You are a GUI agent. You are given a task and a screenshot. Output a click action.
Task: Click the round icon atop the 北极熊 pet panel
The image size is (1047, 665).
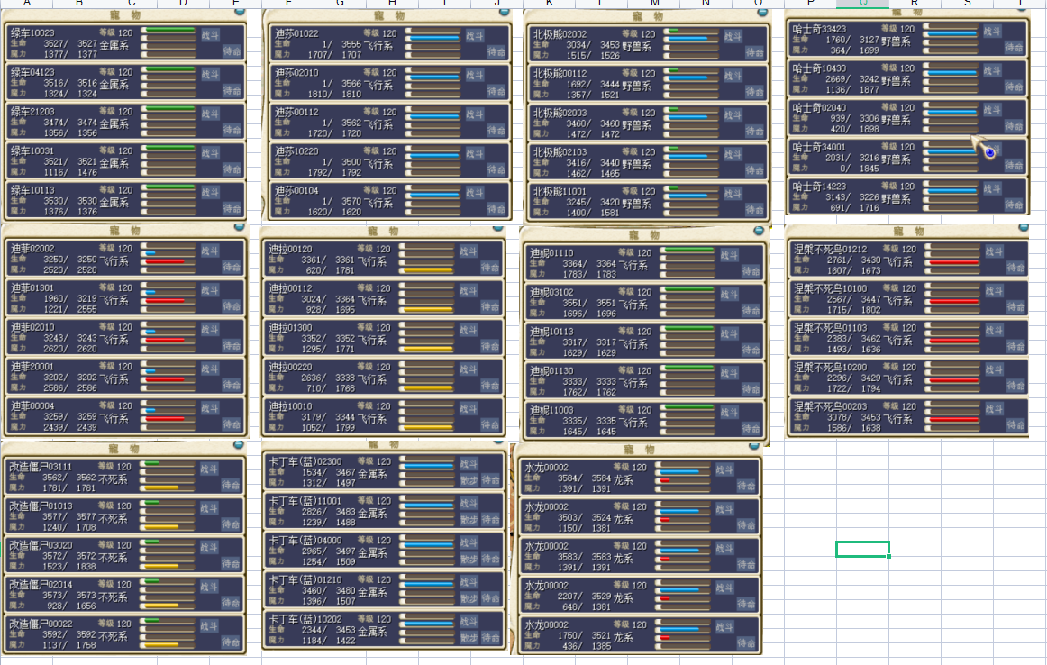[x=762, y=12]
